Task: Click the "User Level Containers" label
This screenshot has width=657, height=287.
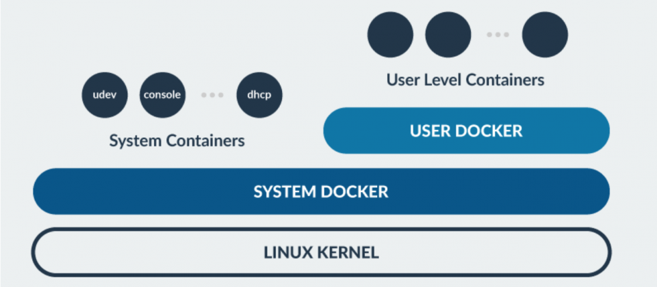Action: (x=465, y=79)
